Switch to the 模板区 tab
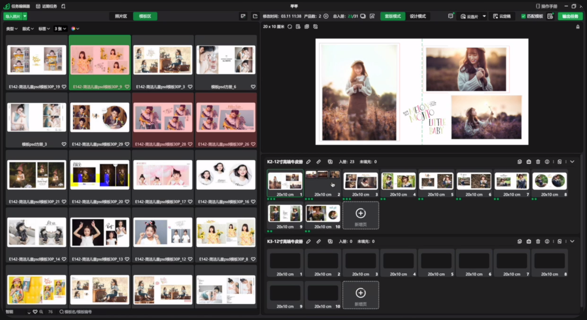Image resolution: width=587 pixels, height=320 pixels. pyautogui.click(x=145, y=16)
